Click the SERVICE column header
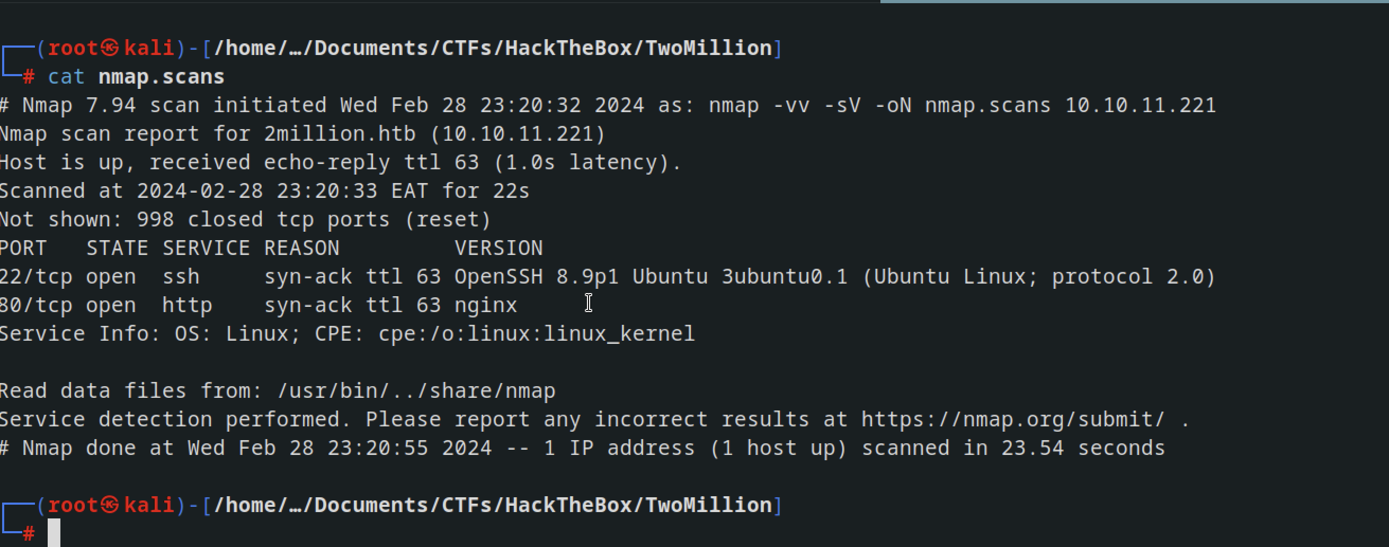This screenshot has width=1389, height=547. (x=206, y=248)
